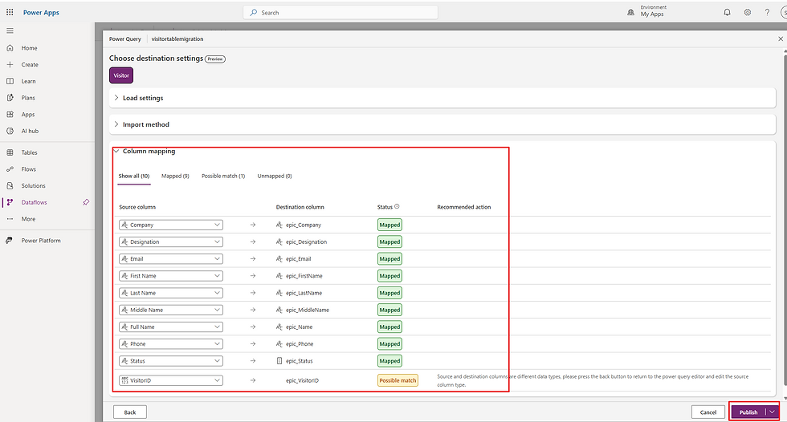Open the Phone source column dropdown

tap(171, 344)
